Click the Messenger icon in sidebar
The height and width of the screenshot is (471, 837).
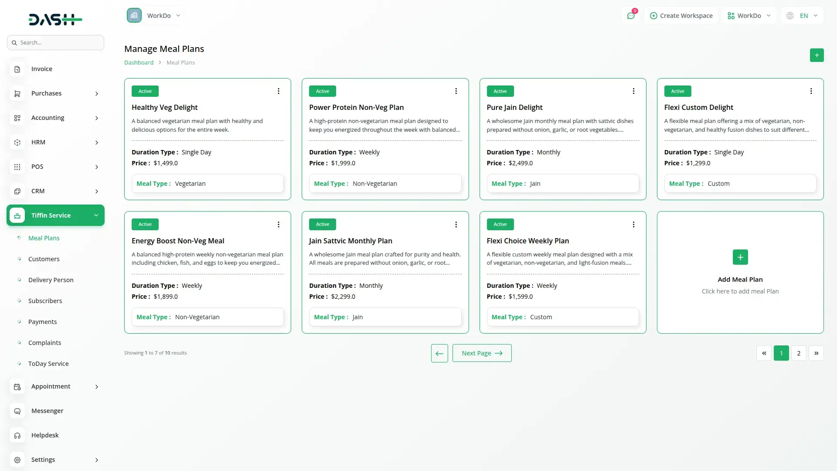(17, 411)
